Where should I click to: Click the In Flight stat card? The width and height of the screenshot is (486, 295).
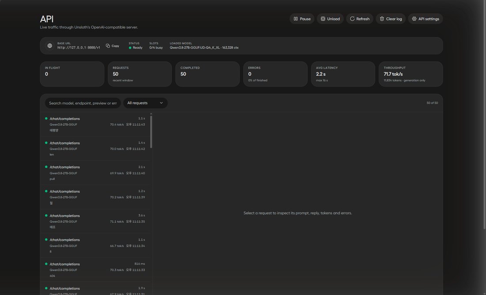[x=72, y=74]
